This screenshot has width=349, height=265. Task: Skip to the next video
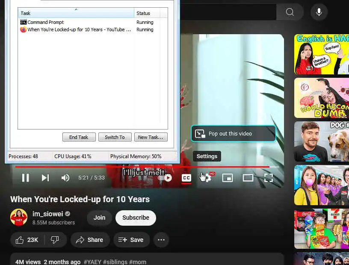pos(45,178)
